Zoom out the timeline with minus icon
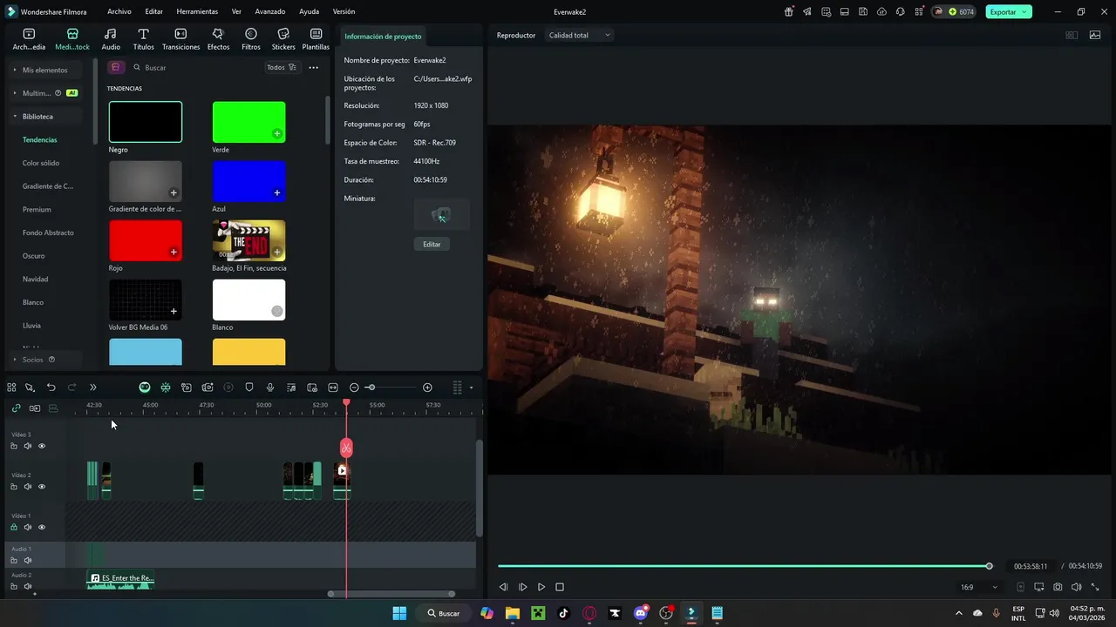1116x627 pixels. point(354,388)
